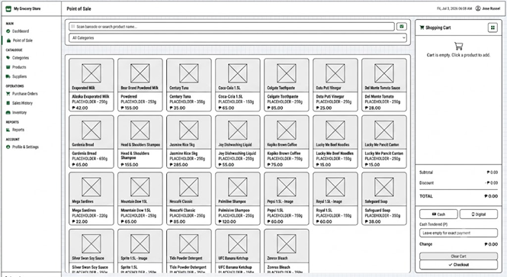Click the Jose Russel user avatar icon

pos(478,8)
